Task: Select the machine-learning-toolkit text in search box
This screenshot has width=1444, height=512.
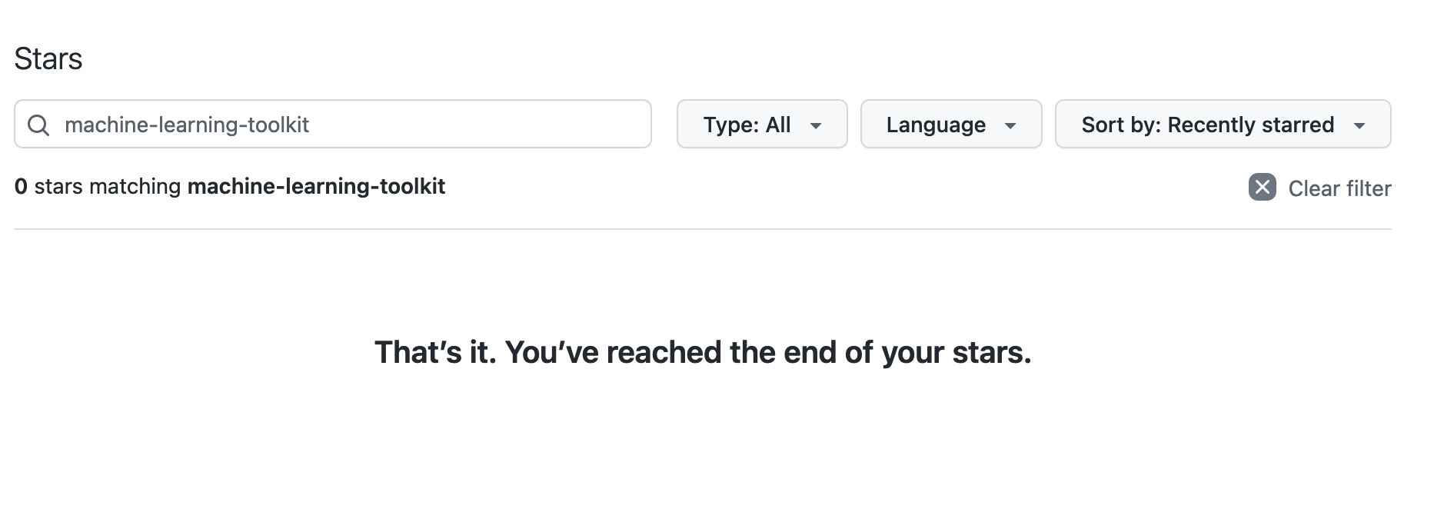Action: pos(187,125)
